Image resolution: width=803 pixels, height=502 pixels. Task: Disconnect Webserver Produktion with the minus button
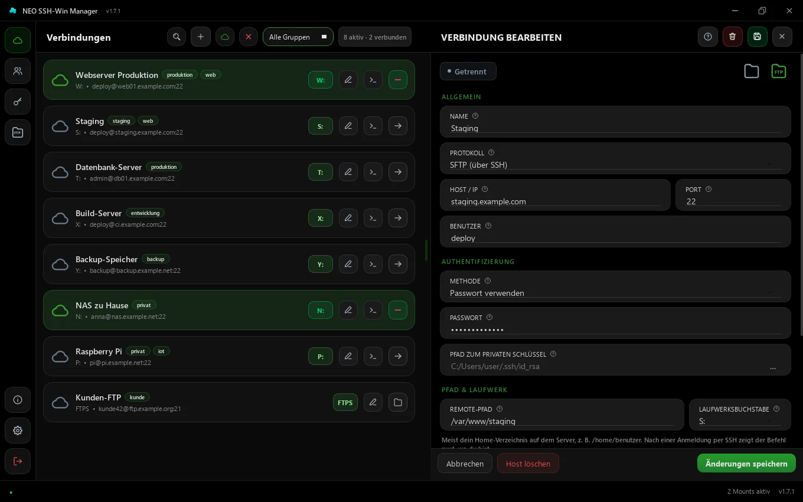point(398,80)
